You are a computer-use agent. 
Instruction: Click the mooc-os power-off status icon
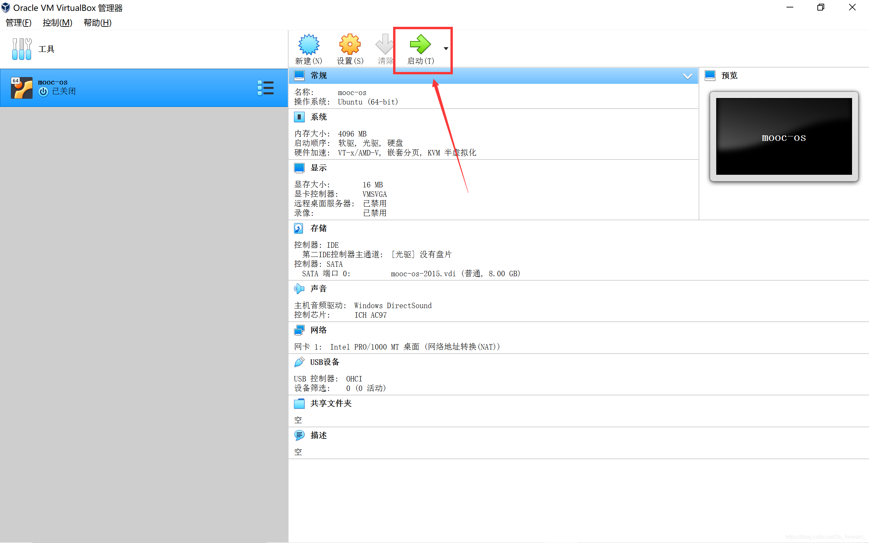pyautogui.click(x=43, y=92)
